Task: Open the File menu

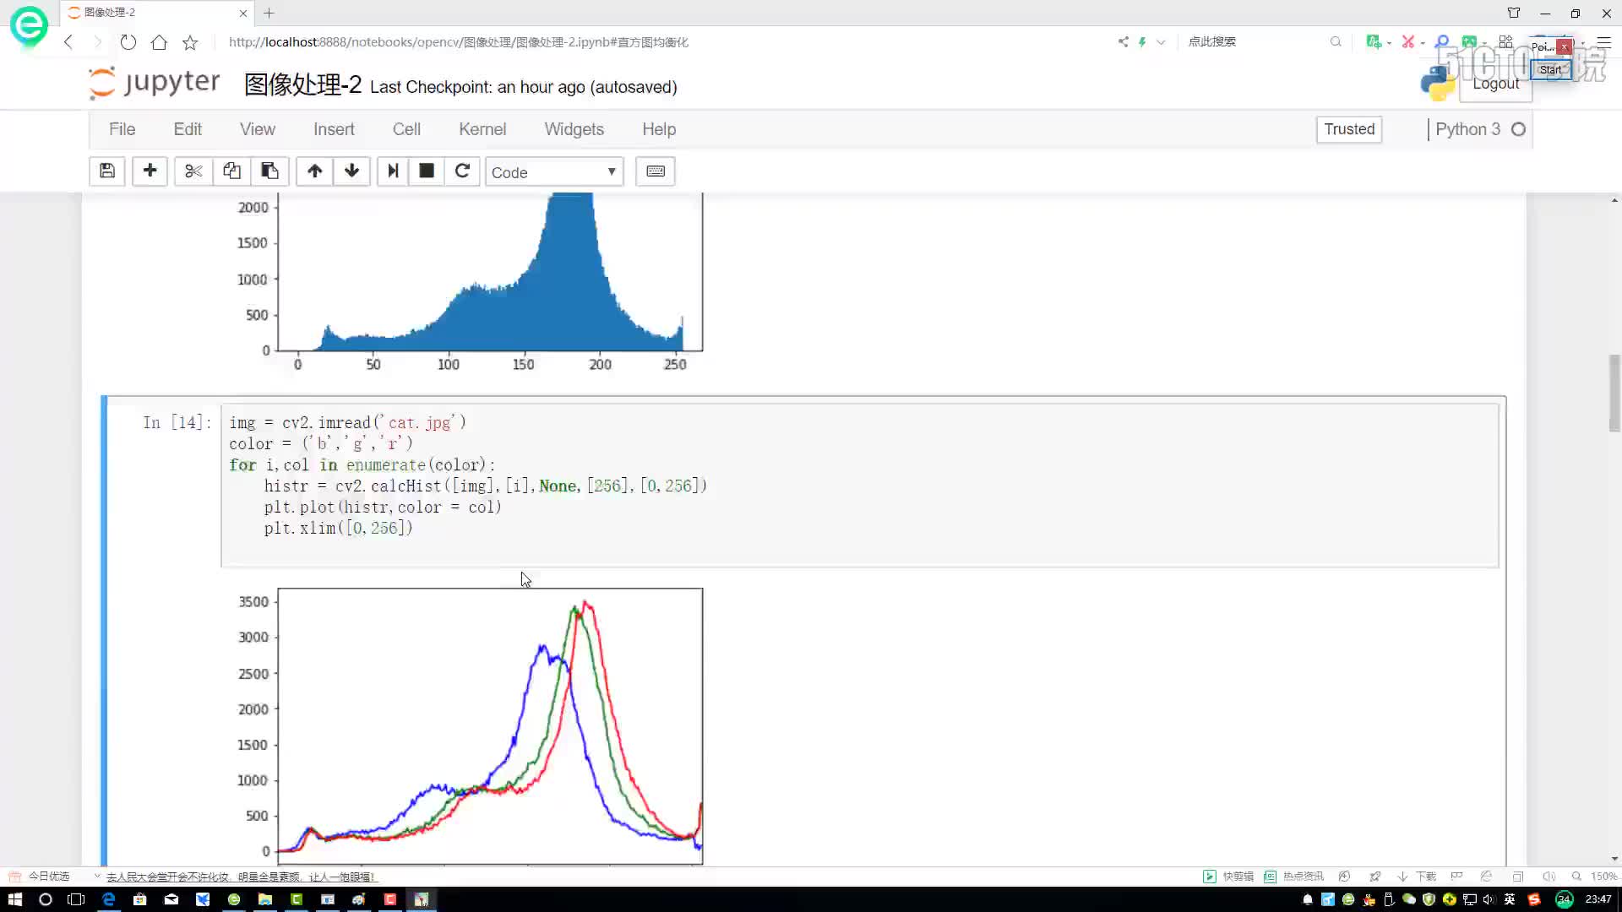Action: 122,129
